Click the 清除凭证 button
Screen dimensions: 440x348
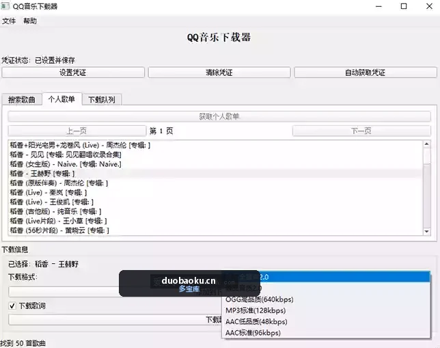tap(219, 72)
